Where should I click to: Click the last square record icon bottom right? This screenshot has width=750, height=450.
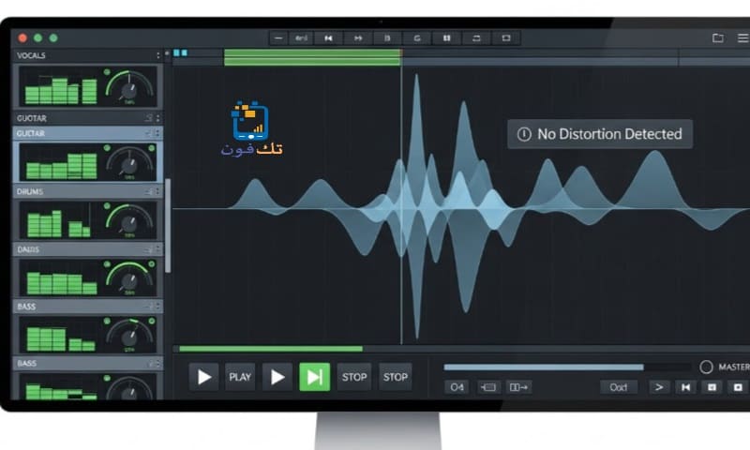tap(738, 387)
